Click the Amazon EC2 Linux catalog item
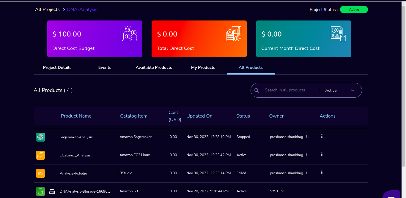406x198 pixels. point(135,155)
